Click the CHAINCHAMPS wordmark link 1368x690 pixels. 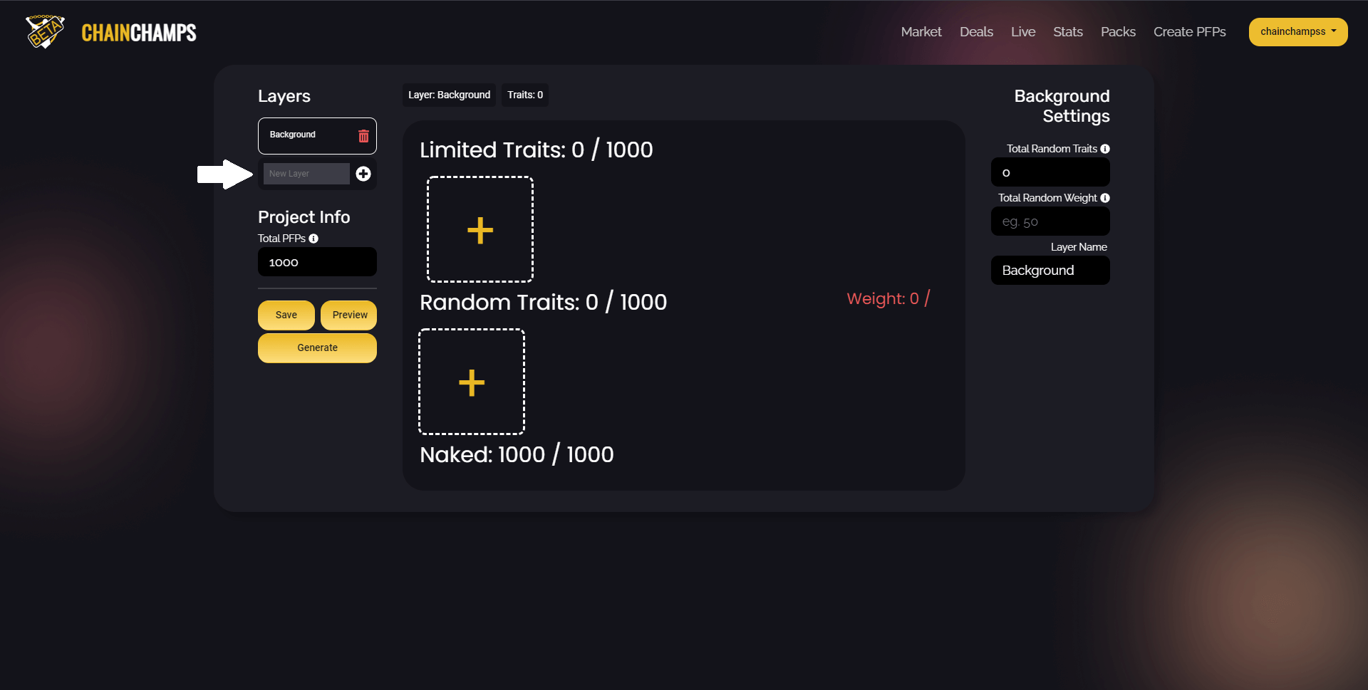click(x=139, y=33)
